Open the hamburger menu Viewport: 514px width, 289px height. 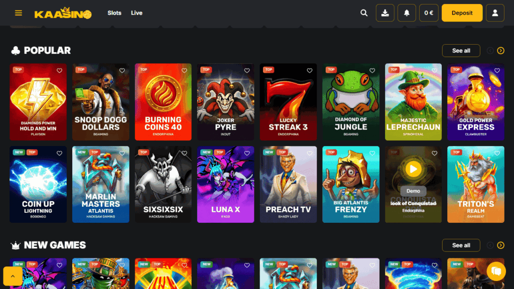(x=19, y=13)
